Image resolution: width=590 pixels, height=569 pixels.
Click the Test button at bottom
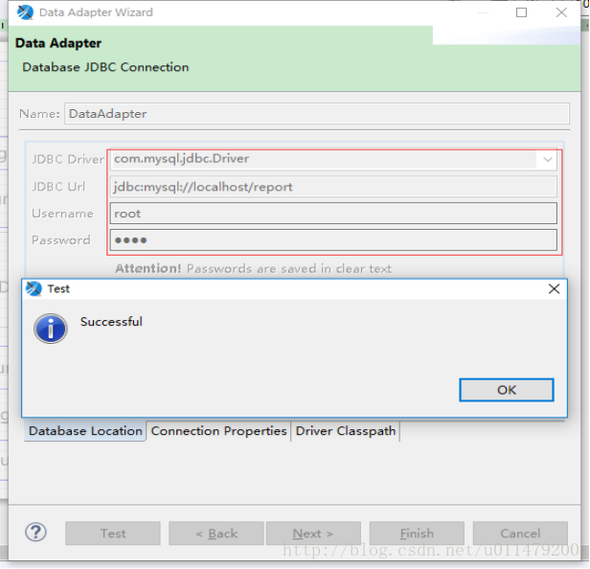113,534
